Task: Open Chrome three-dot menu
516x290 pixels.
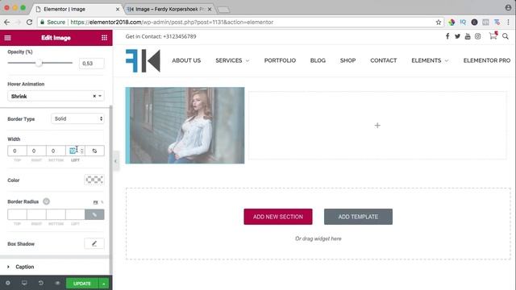Action: point(509,22)
